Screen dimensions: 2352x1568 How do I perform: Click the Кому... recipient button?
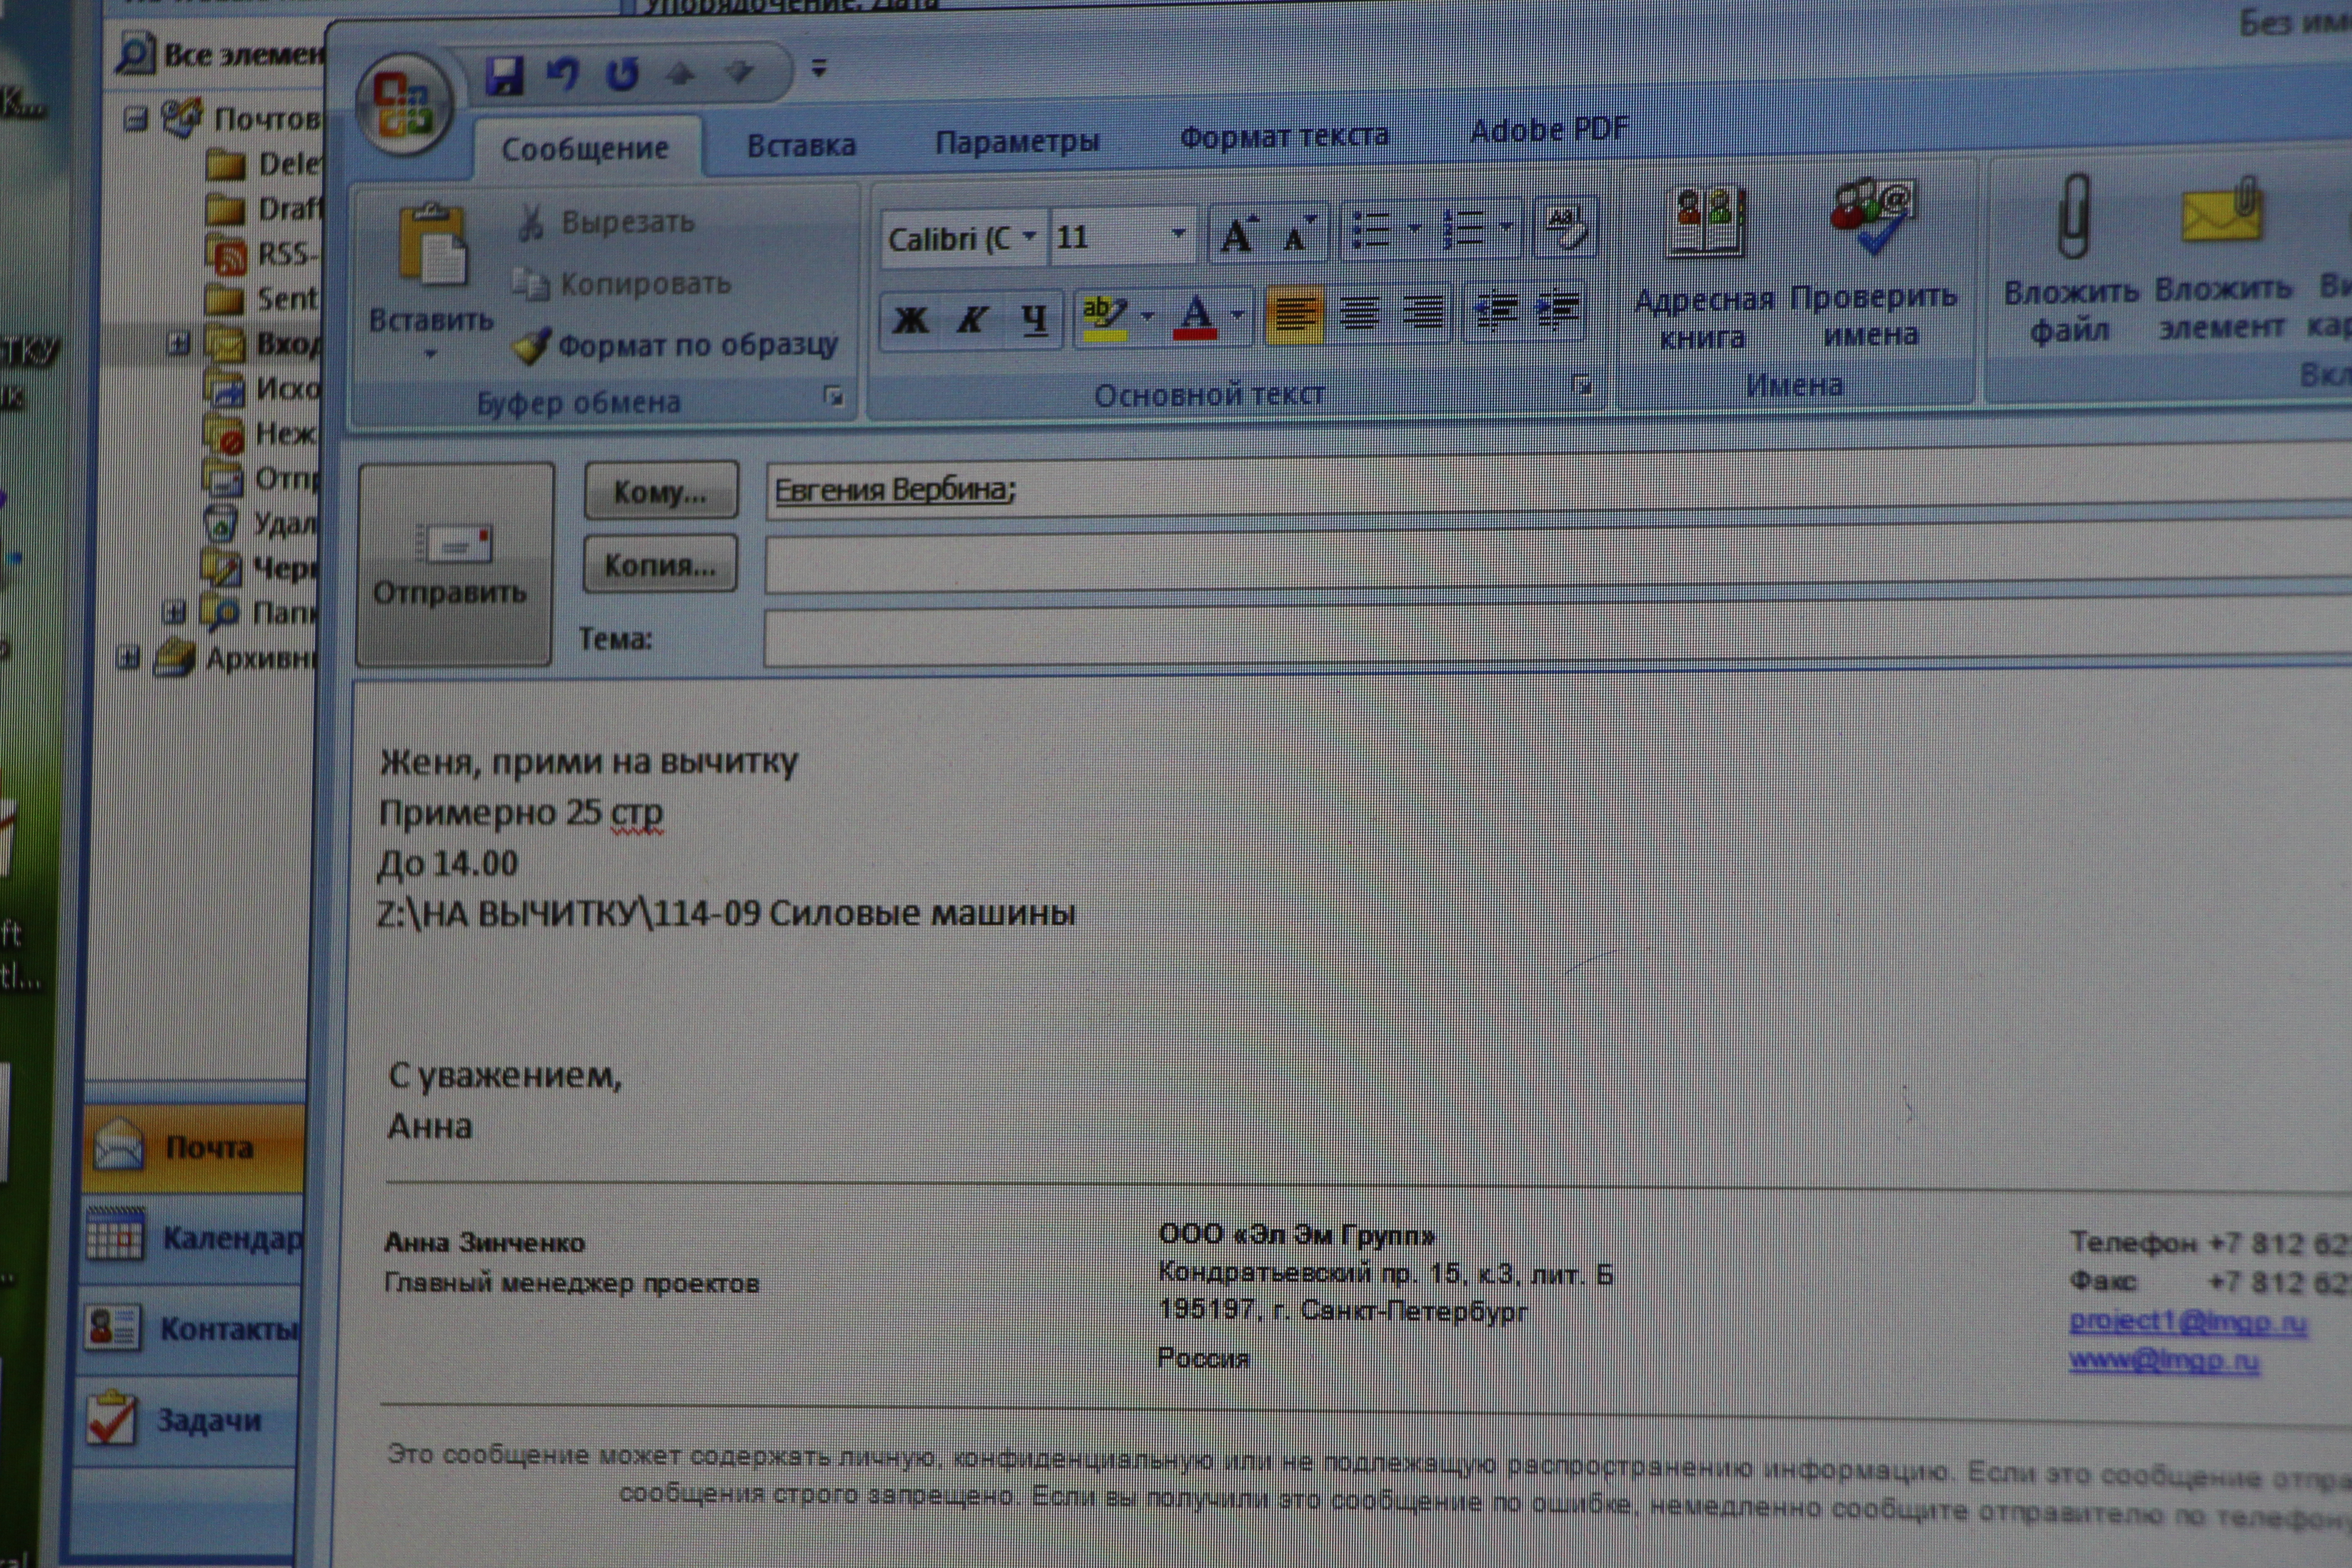660,491
